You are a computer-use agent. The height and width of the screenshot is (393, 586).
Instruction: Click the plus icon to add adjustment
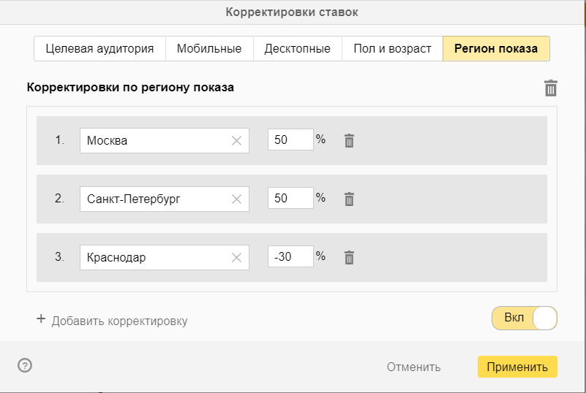[x=41, y=318]
